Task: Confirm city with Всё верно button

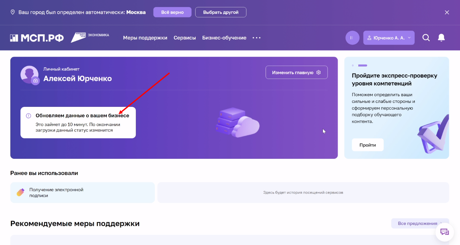Action: pyautogui.click(x=172, y=12)
